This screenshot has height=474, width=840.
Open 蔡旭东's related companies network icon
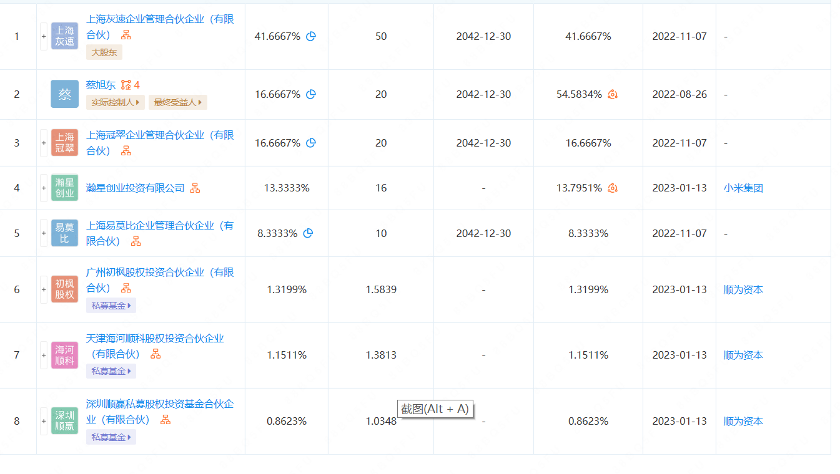[x=127, y=85]
